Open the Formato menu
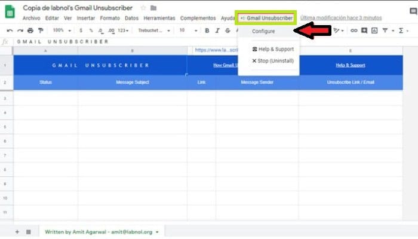 click(110, 18)
